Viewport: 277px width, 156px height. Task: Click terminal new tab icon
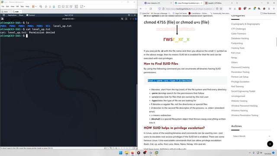(2, 19)
